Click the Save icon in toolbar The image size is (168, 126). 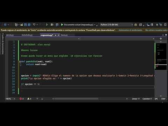click(25, 24)
